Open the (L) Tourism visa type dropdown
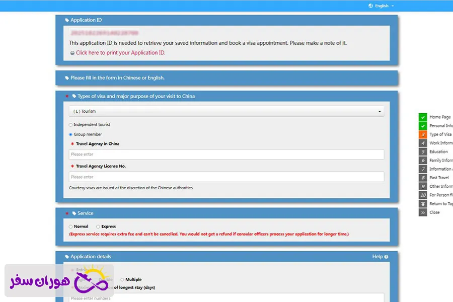The width and height of the screenshot is (453, 302). 226,111
